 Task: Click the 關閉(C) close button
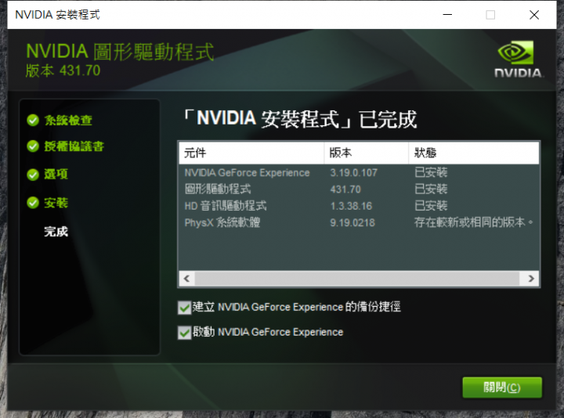(502, 387)
